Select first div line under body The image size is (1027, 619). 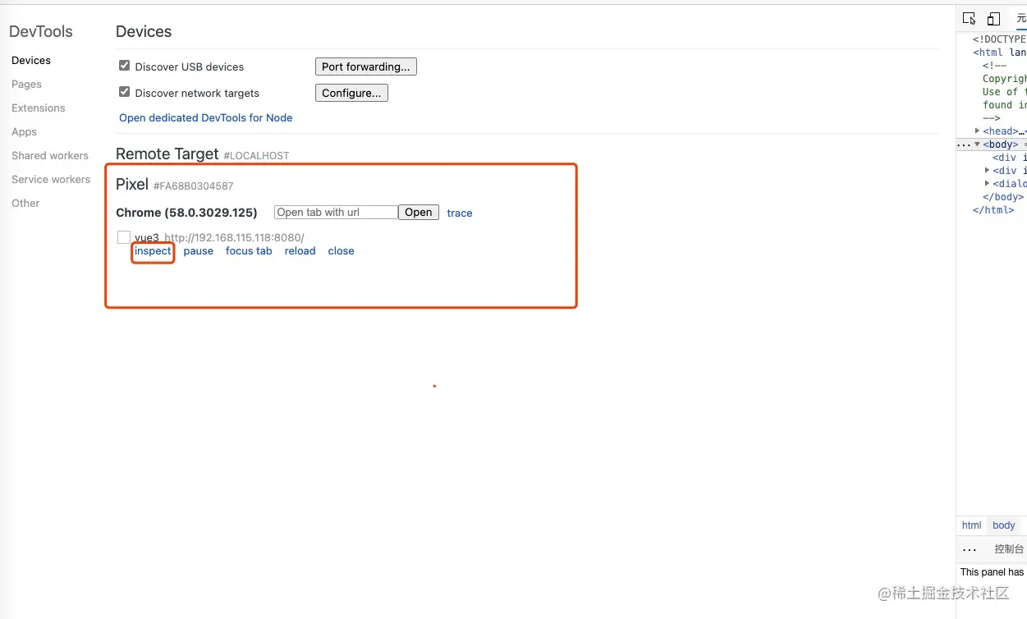1009,158
